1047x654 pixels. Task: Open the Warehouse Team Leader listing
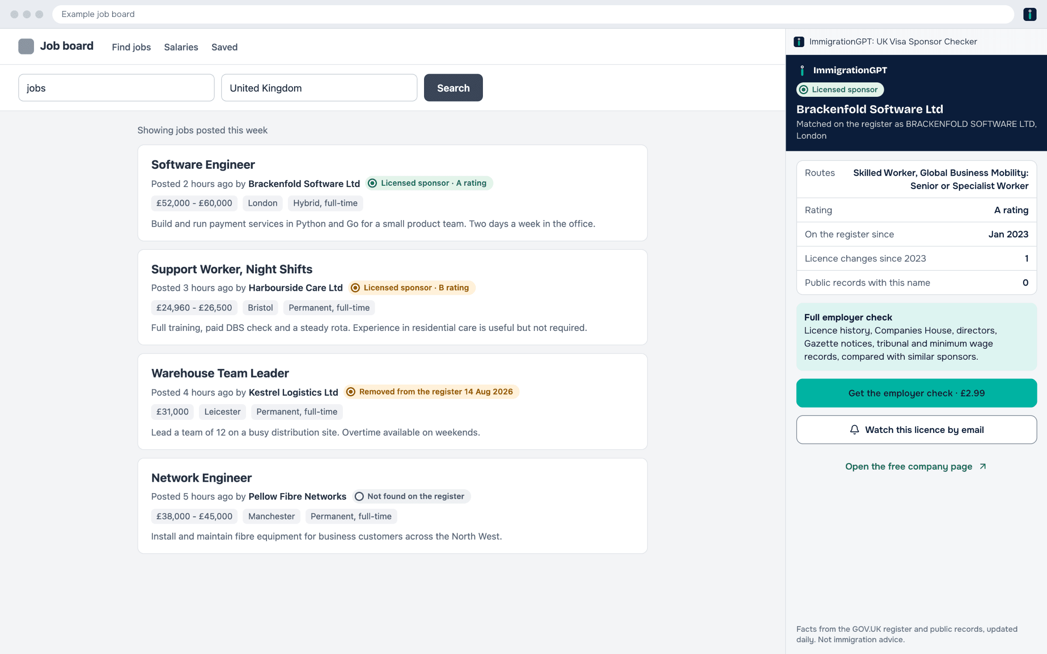point(220,374)
